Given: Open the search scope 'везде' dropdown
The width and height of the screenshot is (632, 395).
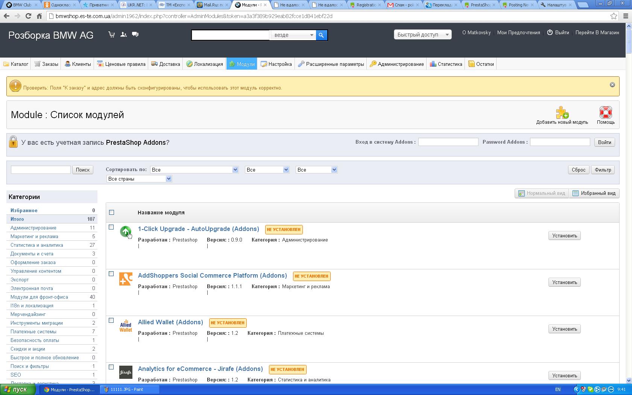Looking at the screenshot, I should (293, 35).
